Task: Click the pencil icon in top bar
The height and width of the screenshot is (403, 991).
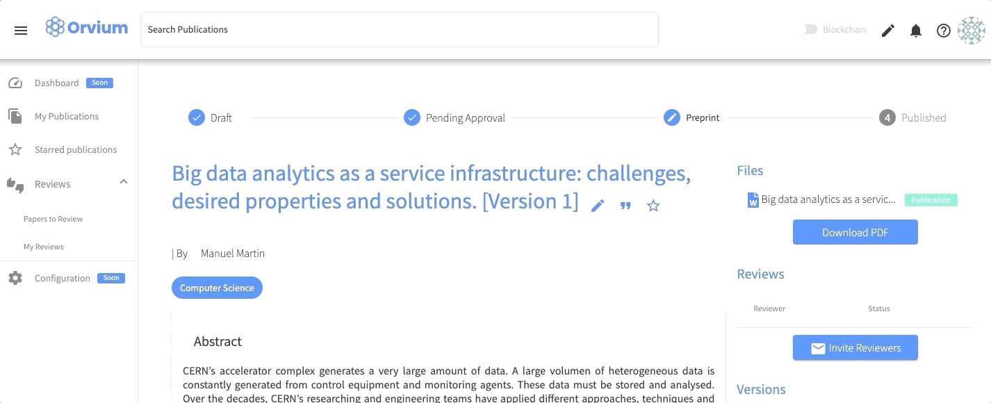Action: (x=887, y=31)
